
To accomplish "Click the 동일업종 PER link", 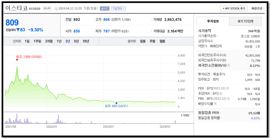I will pos(209,113).
